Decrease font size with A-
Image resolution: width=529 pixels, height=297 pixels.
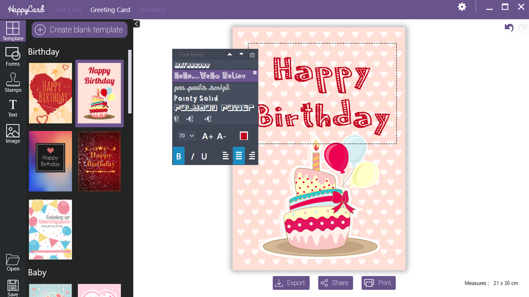point(221,136)
